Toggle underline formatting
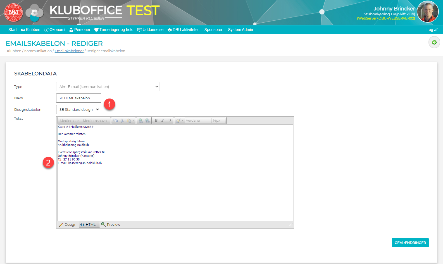443x264 pixels. click(170, 121)
